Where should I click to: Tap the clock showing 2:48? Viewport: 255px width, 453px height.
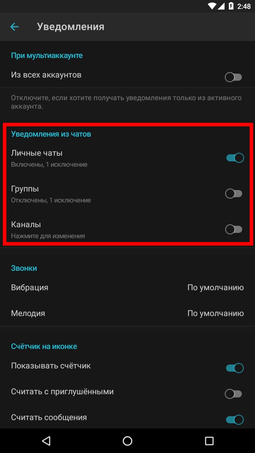[244, 6]
